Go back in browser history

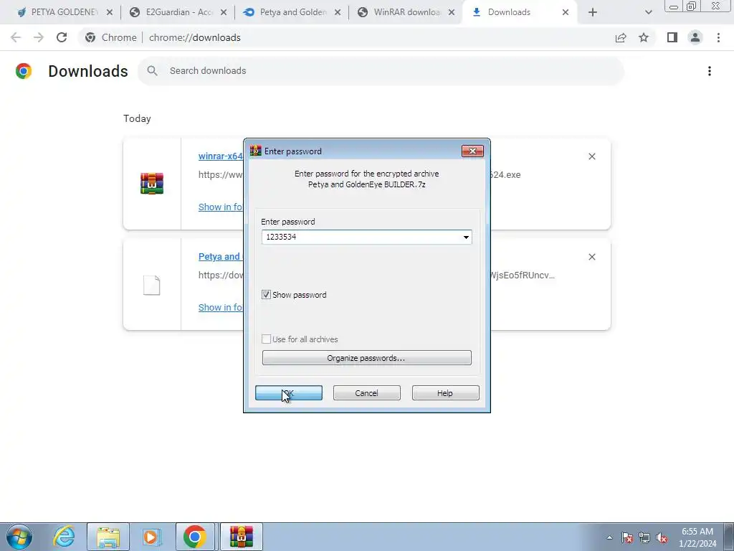16,37
